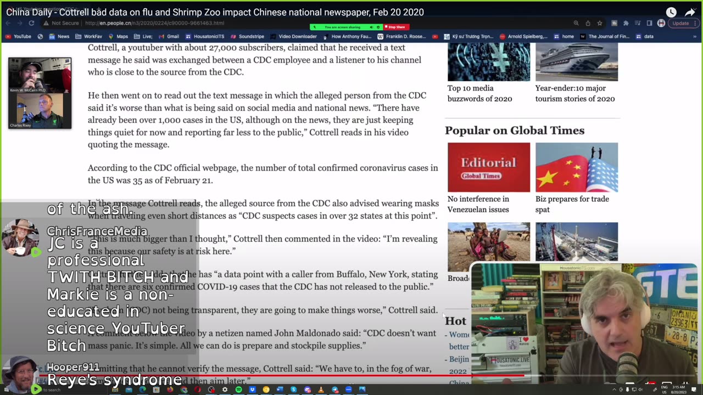
Task: Open the WorkFav bookmark folder
Action: click(88, 37)
